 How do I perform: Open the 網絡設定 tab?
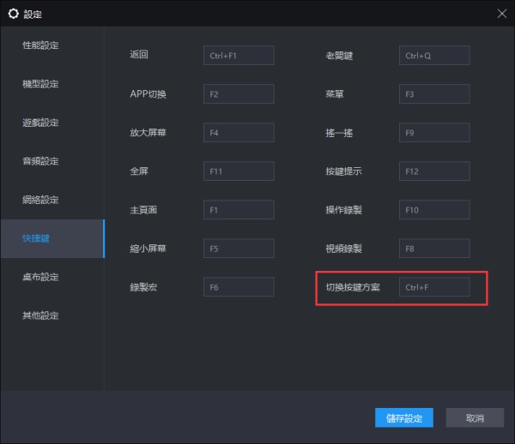(x=41, y=200)
